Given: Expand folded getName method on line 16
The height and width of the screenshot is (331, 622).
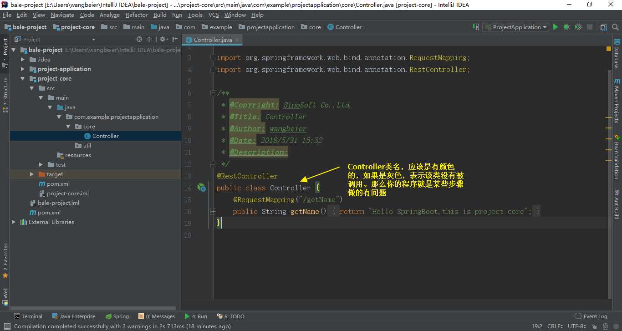Looking at the screenshot, I should 213,211.
